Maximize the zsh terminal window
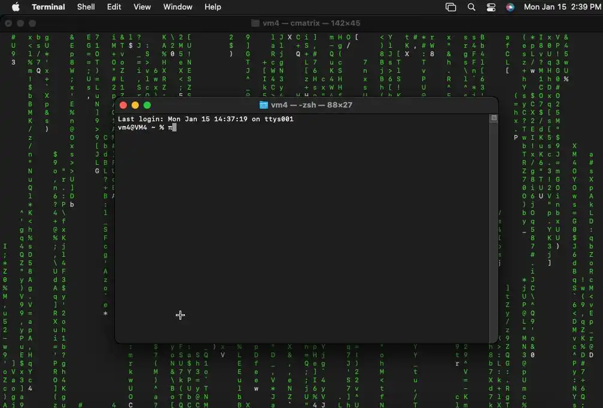This screenshot has width=603, height=408. click(147, 105)
